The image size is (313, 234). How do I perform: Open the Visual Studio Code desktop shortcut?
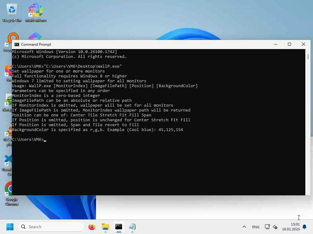(7, 165)
